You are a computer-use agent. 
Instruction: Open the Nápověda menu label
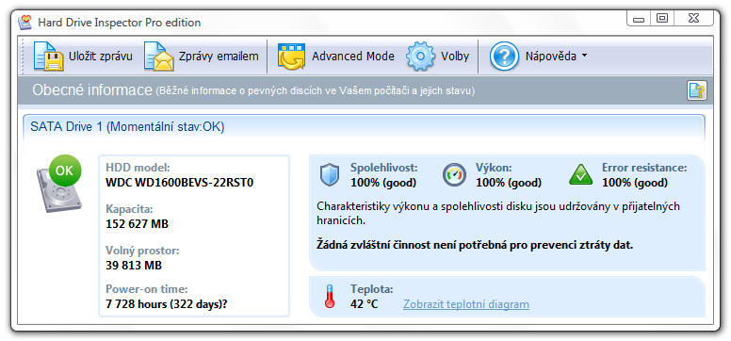(x=550, y=57)
